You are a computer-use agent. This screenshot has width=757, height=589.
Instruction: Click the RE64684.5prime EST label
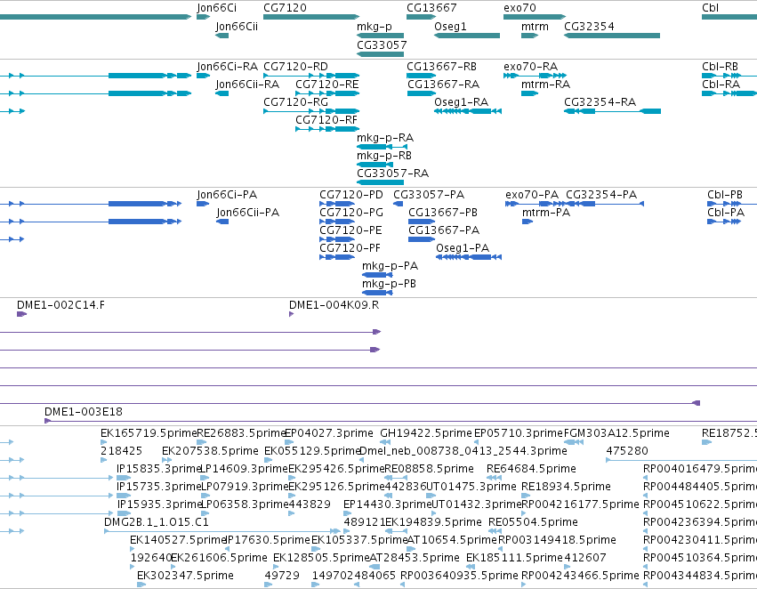point(531,469)
